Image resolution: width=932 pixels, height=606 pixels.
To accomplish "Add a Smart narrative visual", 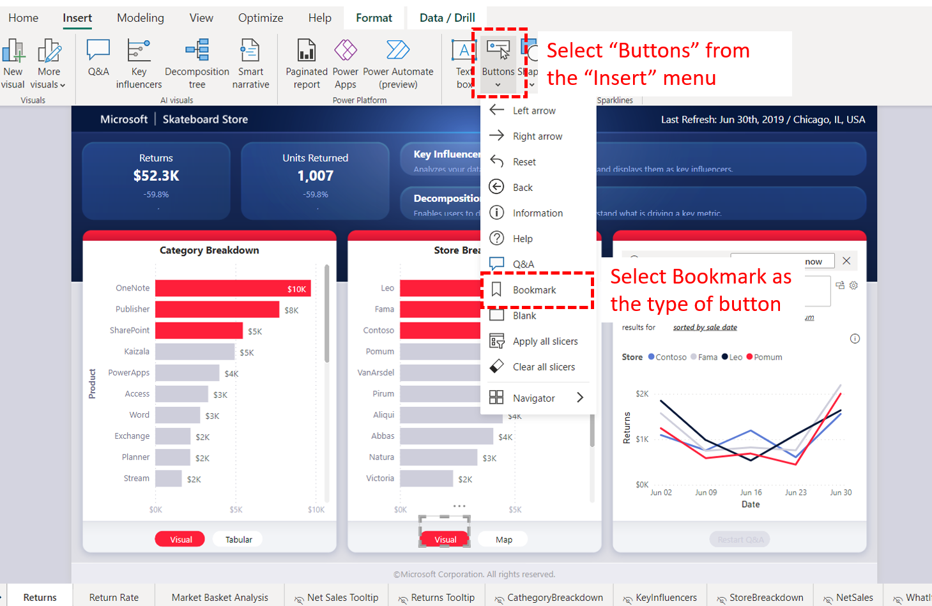I will (250, 63).
